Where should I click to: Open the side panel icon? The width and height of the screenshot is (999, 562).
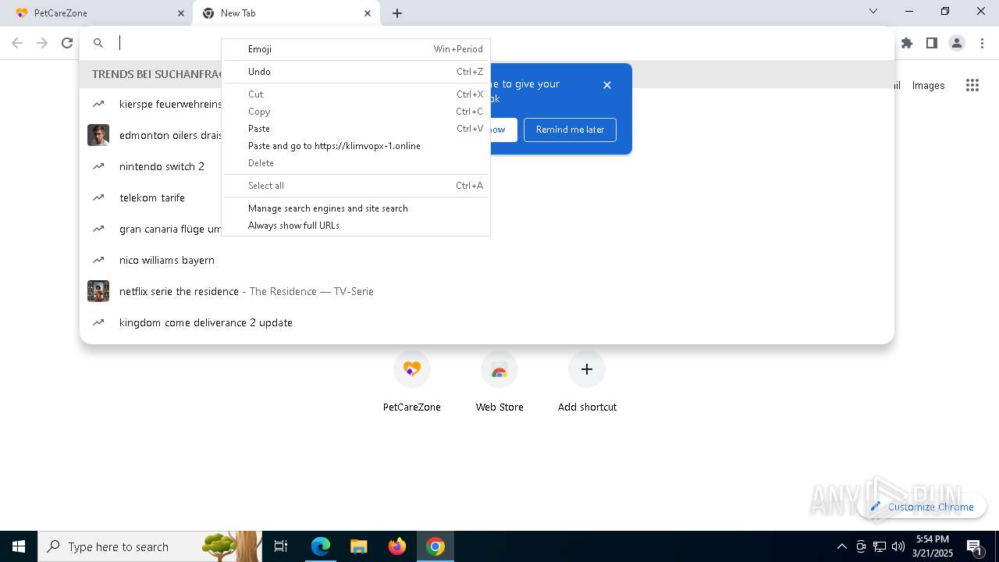(932, 43)
